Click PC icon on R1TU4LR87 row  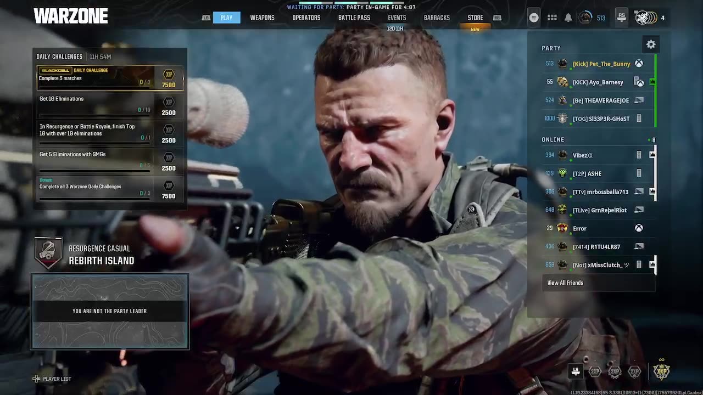tap(639, 246)
